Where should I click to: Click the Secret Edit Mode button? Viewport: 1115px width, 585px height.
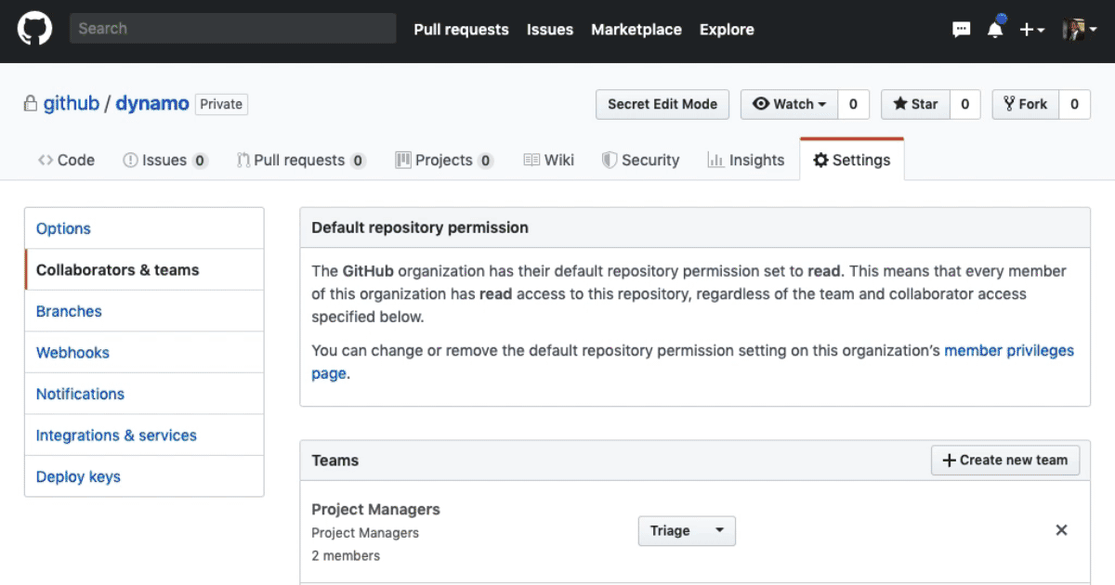[662, 104]
